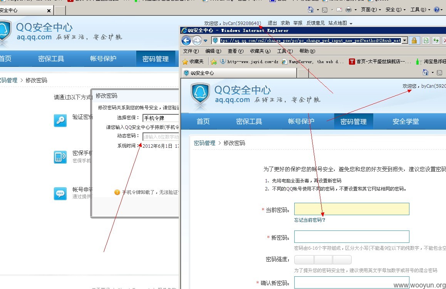The image size is (446, 289).
Task: Click the 收藏夹 star button on the favorites bar
Action: click(193, 62)
